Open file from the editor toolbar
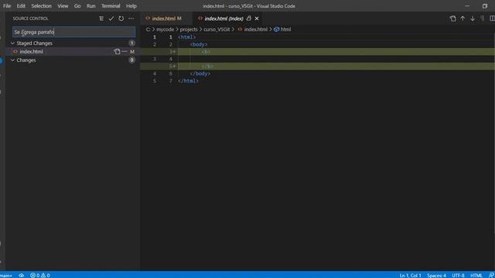Viewport: 495px width, 278px height. click(x=452, y=19)
